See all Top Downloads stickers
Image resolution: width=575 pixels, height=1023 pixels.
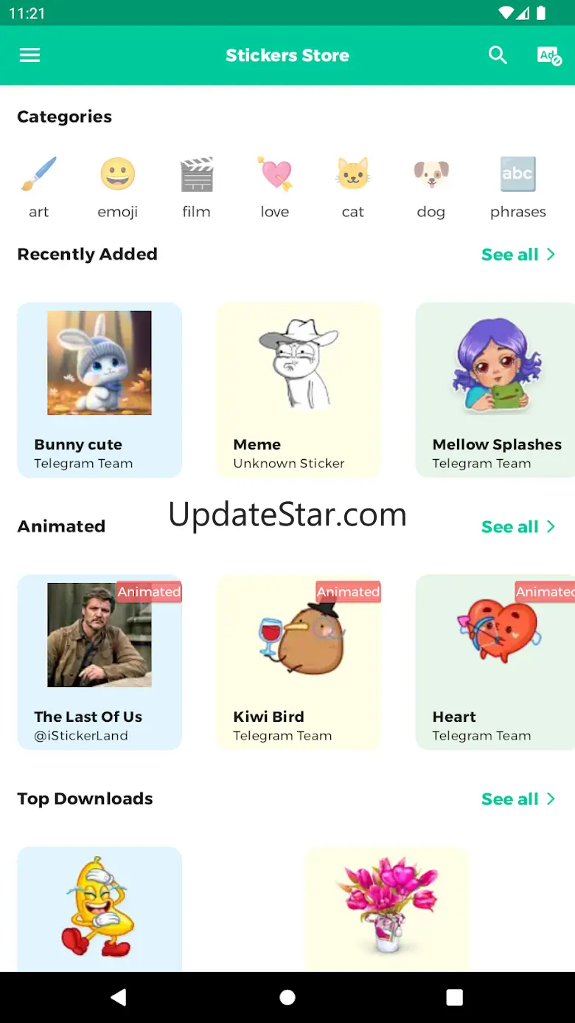(518, 799)
